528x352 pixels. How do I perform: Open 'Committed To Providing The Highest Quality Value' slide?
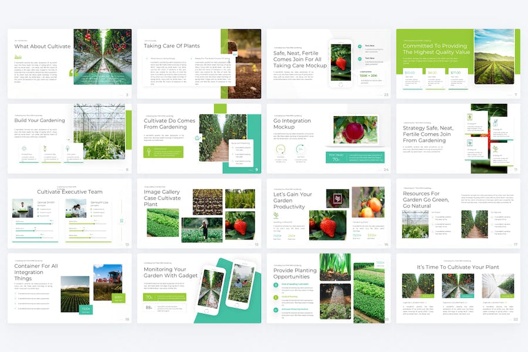coord(458,64)
